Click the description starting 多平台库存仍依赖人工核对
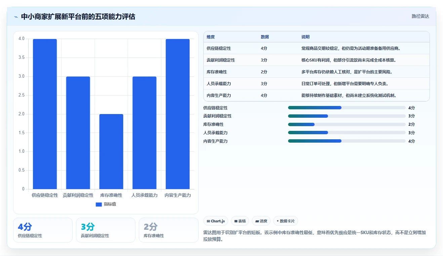 (x=347, y=72)
